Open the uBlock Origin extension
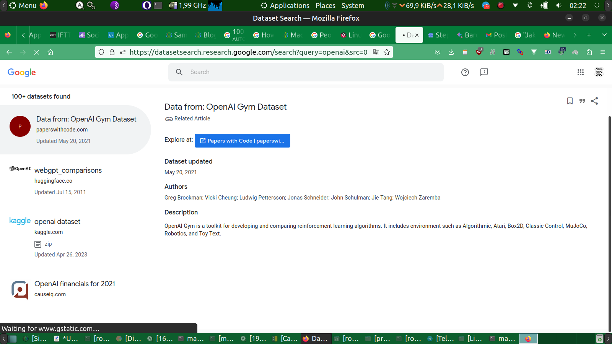The image size is (612, 344). click(479, 52)
